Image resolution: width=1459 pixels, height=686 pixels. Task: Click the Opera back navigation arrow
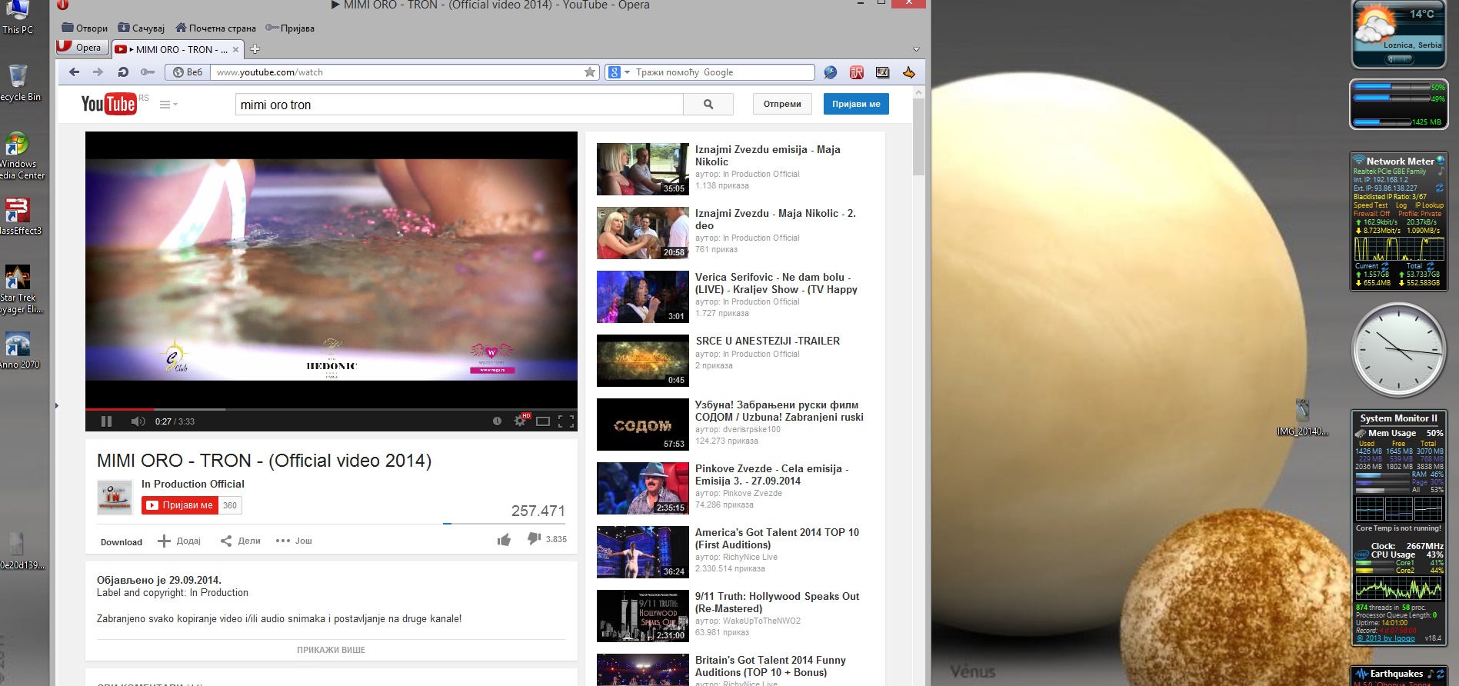click(x=74, y=72)
